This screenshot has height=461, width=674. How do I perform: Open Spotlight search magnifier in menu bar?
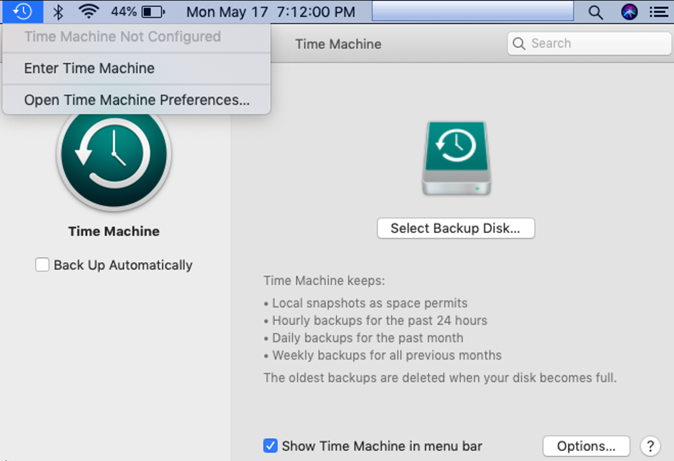595,12
